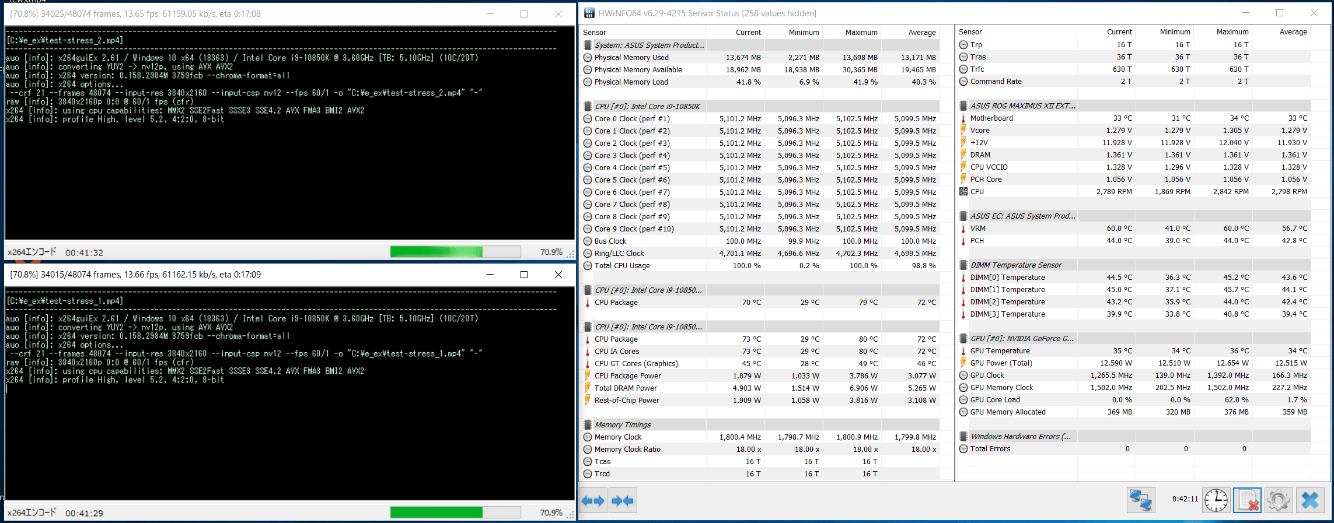
Task: Click the lightning bolt icon beside Vcore
Action: click(x=963, y=131)
